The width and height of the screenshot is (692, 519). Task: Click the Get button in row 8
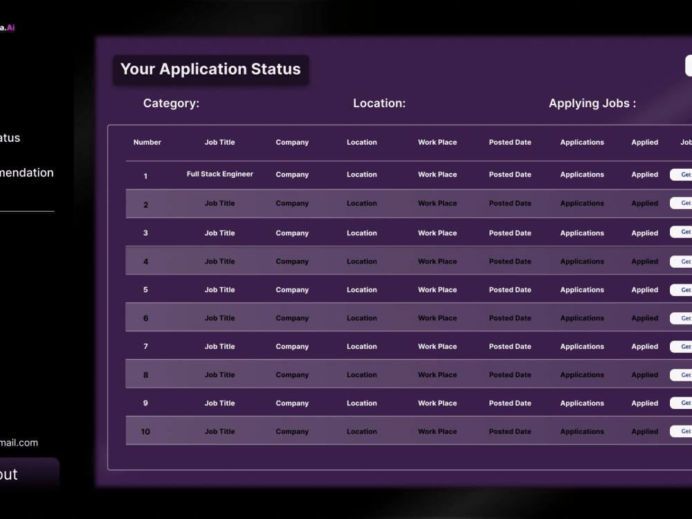pyautogui.click(x=681, y=374)
